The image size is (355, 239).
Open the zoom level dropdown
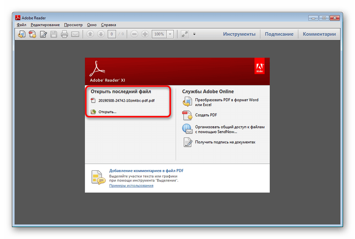tap(169, 34)
